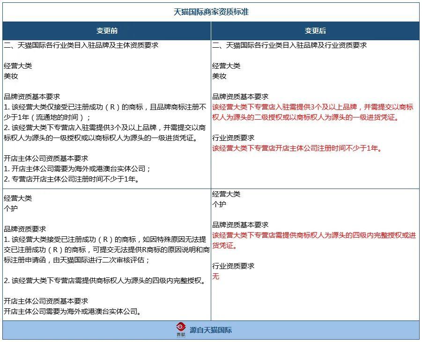Viewport: 422px width, 342px height.
Task: Click right heading 二、天猫国际各行业类目入驻品牌及行业资质要求
Action: click(x=289, y=45)
